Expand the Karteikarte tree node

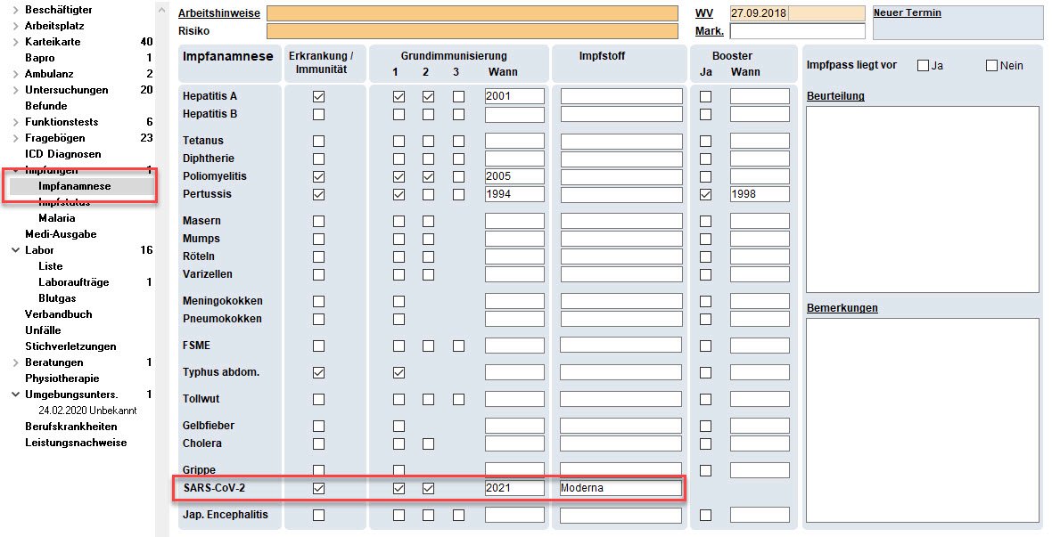pos(15,42)
